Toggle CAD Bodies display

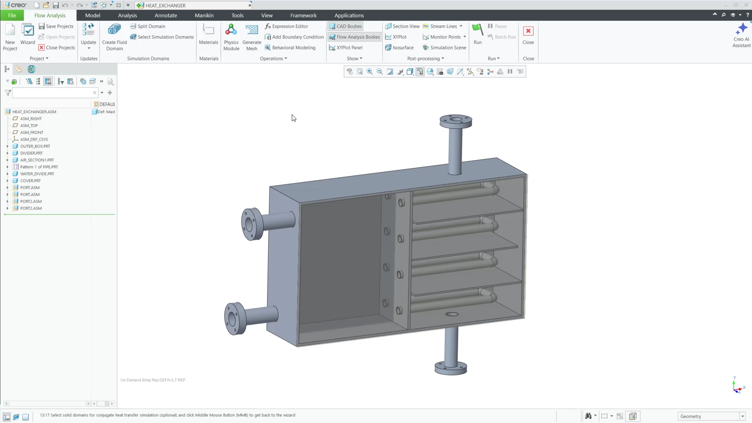[x=345, y=26]
